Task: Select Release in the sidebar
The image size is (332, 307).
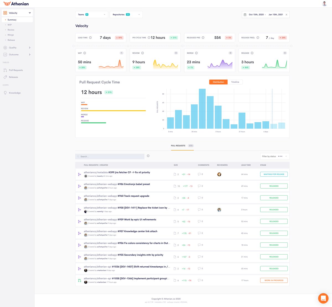Action: [11, 40]
